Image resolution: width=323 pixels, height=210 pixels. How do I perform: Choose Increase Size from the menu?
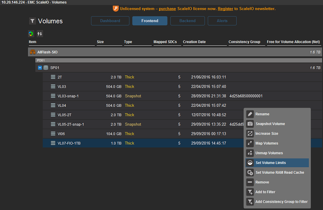277,133
